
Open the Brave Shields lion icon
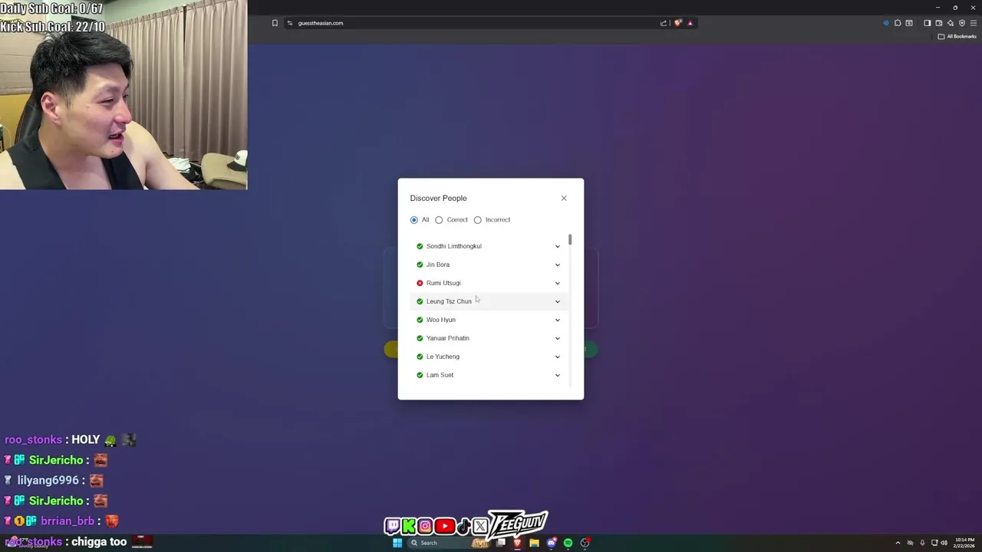(677, 23)
